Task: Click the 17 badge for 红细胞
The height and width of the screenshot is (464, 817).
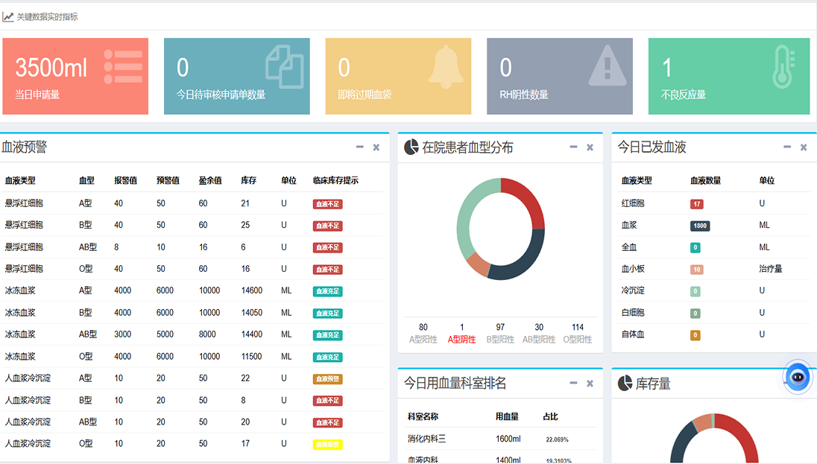Action: click(697, 204)
